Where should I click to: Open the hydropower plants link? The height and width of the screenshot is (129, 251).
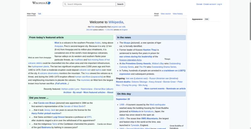point(40,67)
